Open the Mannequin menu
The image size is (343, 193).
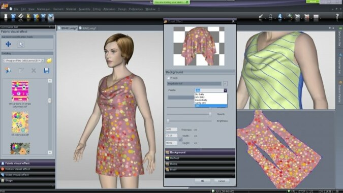tap(44, 9)
